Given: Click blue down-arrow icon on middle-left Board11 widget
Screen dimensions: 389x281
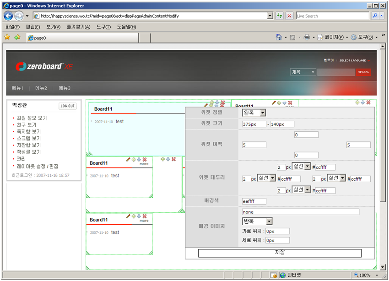Looking at the screenshot, I should (139, 159).
